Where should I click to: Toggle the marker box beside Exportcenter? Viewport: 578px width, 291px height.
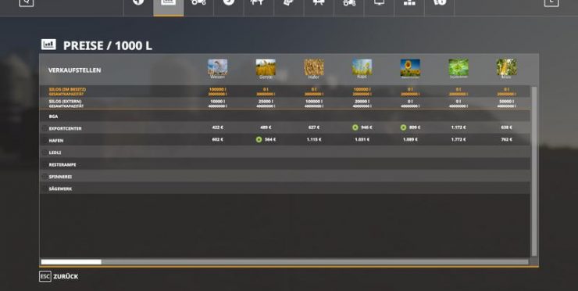point(45,128)
